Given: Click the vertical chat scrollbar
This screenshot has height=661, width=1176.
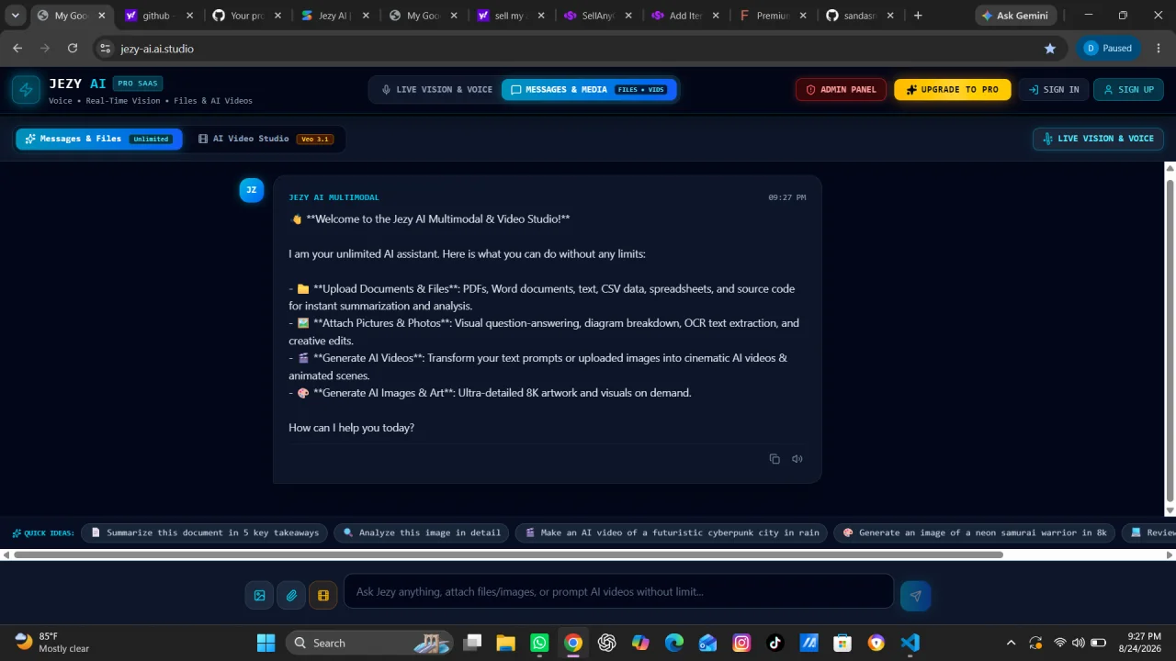Looking at the screenshot, I should [x=1170, y=340].
